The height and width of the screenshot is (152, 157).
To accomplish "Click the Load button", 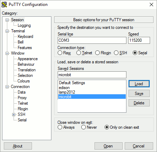I will click(139, 84).
